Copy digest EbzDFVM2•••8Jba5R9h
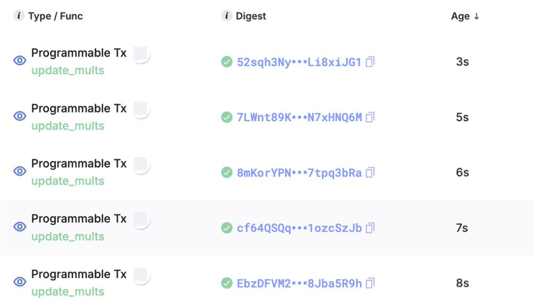The height and width of the screenshot is (301, 534). point(370,283)
